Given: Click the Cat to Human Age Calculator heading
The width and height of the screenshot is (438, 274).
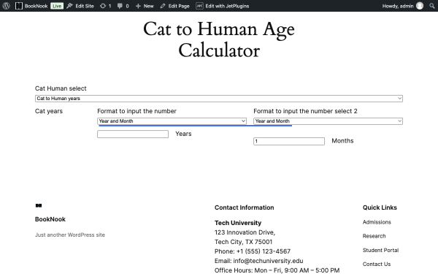Looking at the screenshot, I should point(219,39).
